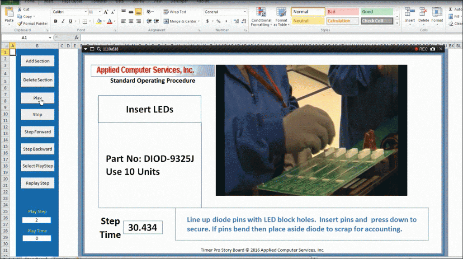This screenshot has height=259, width=463.
Task: Click the Add Section button
Action: pyautogui.click(x=38, y=61)
